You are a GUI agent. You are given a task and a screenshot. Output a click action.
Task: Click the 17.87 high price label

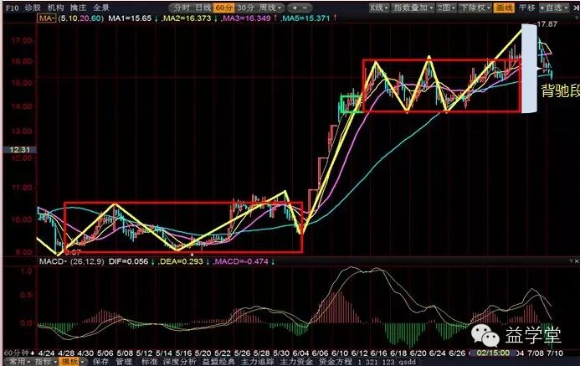[x=547, y=24]
